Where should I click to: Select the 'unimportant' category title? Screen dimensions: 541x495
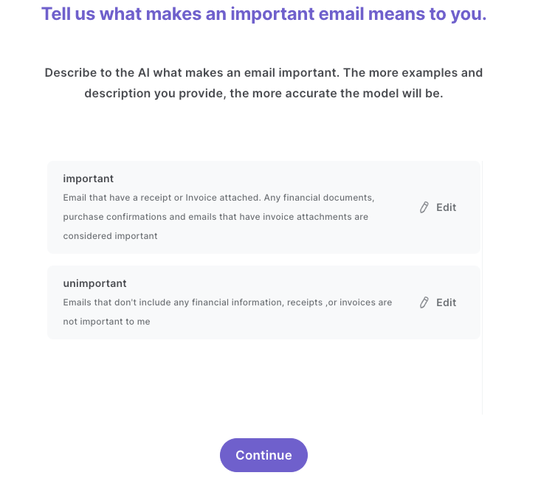95,283
